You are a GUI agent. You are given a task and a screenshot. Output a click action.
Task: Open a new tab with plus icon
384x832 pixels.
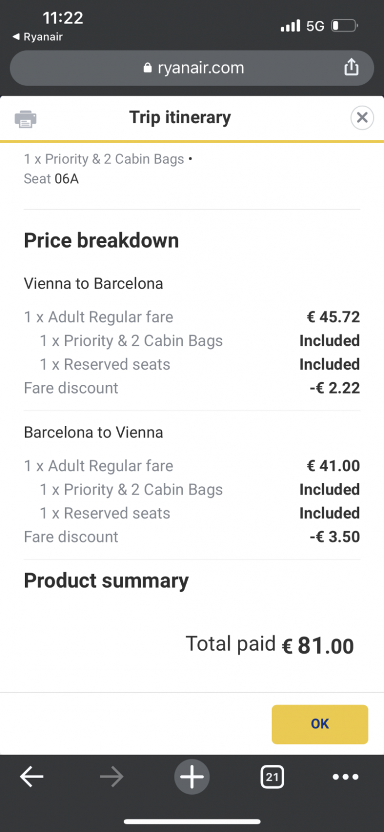click(191, 777)
